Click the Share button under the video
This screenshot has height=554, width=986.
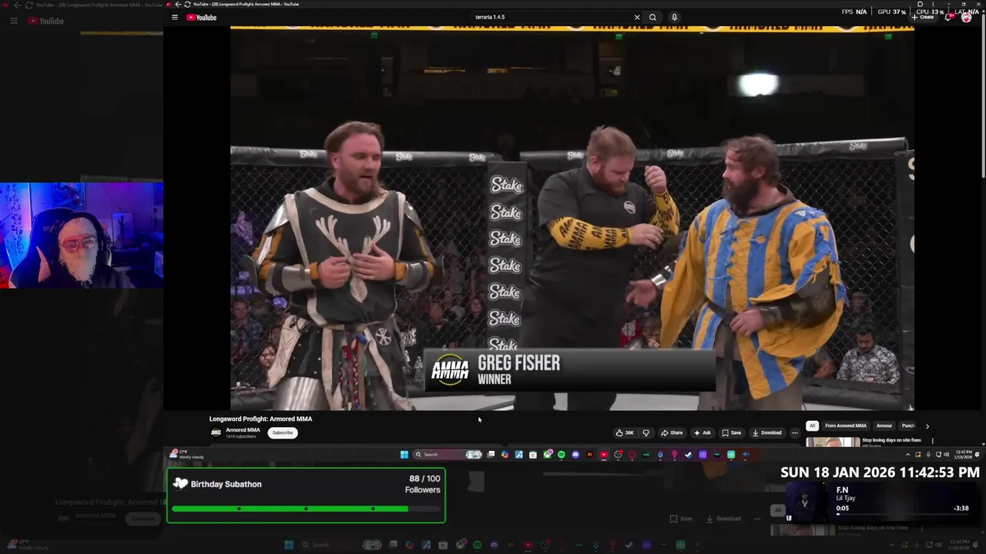pos(672,432)
